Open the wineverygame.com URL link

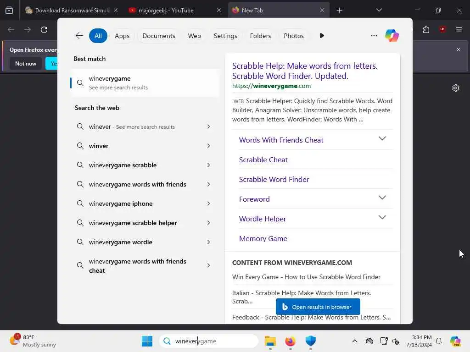[271, 86]
